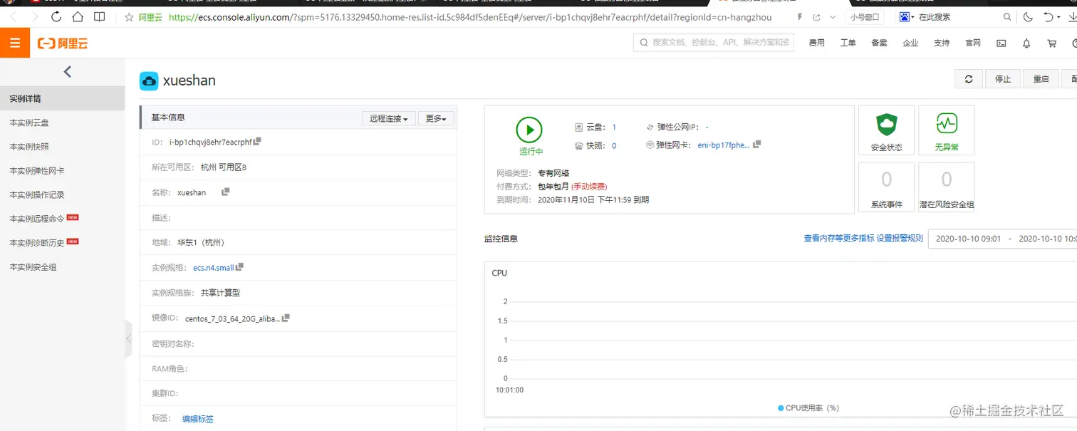Go to browser home page
Image resolution: width=1077 pixels, height=431 pixels.
click(78, 16)
